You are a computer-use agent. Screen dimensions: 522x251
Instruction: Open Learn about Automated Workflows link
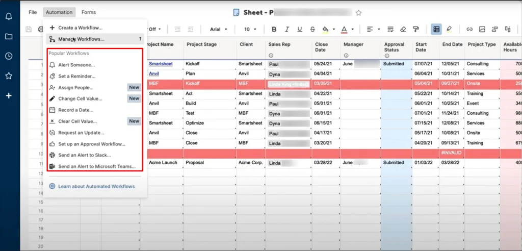[96, 187]
